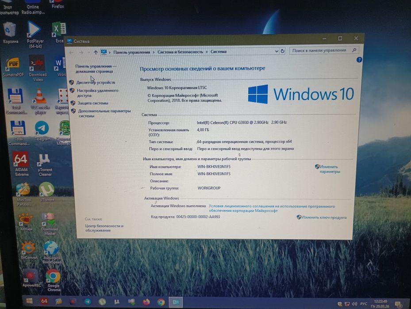Open Защита системы link
Screen dimensions: 411x309
coord(93,103)
